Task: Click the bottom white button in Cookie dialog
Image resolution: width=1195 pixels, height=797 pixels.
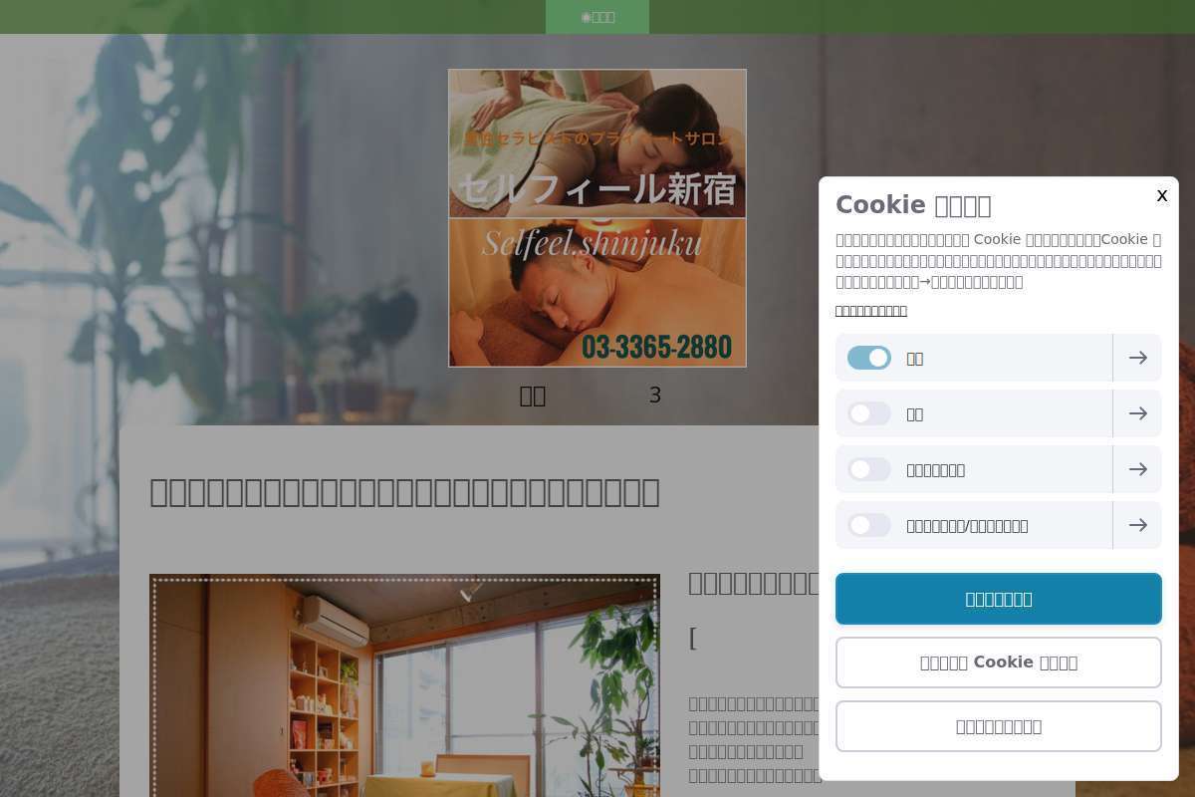Action: click(x=999, y=726)
